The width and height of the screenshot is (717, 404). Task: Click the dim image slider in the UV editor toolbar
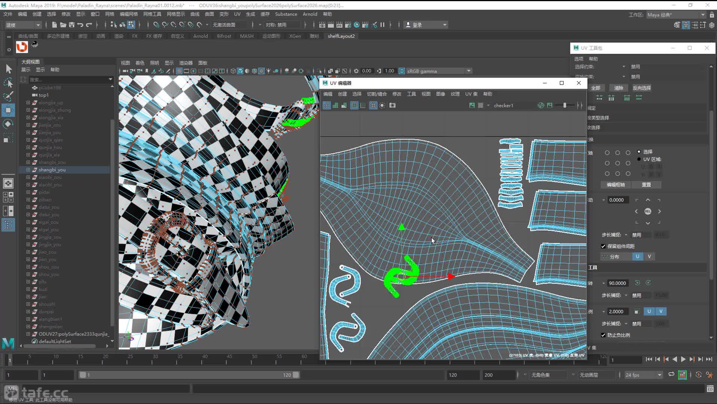[x=564, y=105]
